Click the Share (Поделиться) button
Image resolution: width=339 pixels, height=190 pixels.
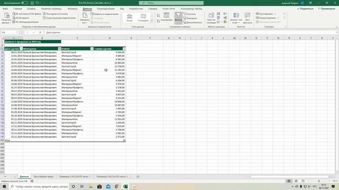[x=305, y=9]
